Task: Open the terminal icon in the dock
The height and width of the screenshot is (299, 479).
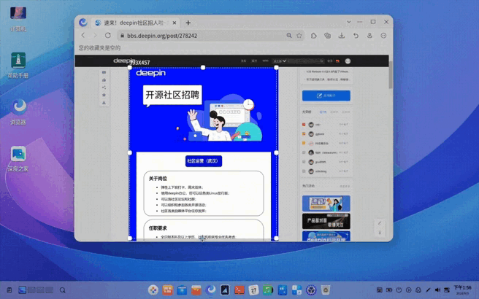Action: point(239,290)
